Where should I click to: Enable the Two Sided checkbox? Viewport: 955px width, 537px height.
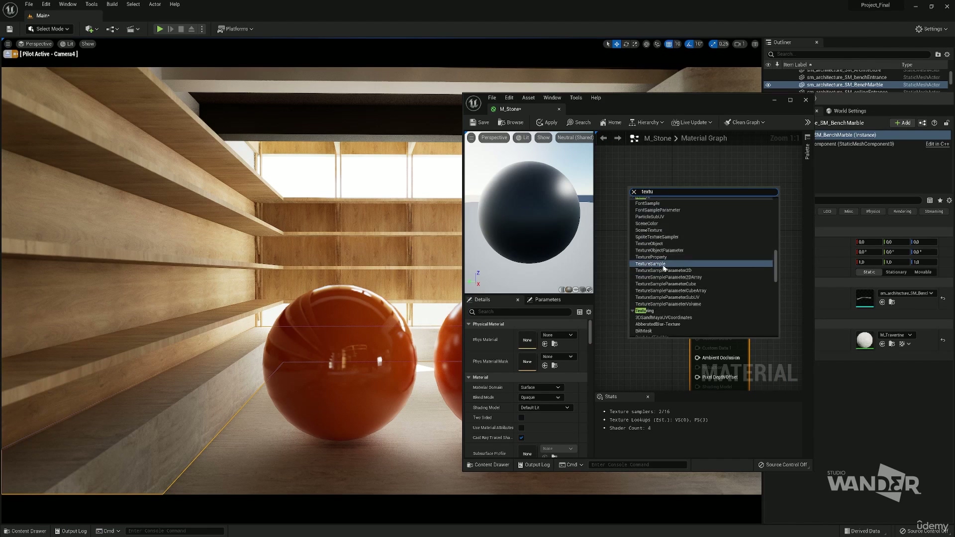[x=521, y=418]
